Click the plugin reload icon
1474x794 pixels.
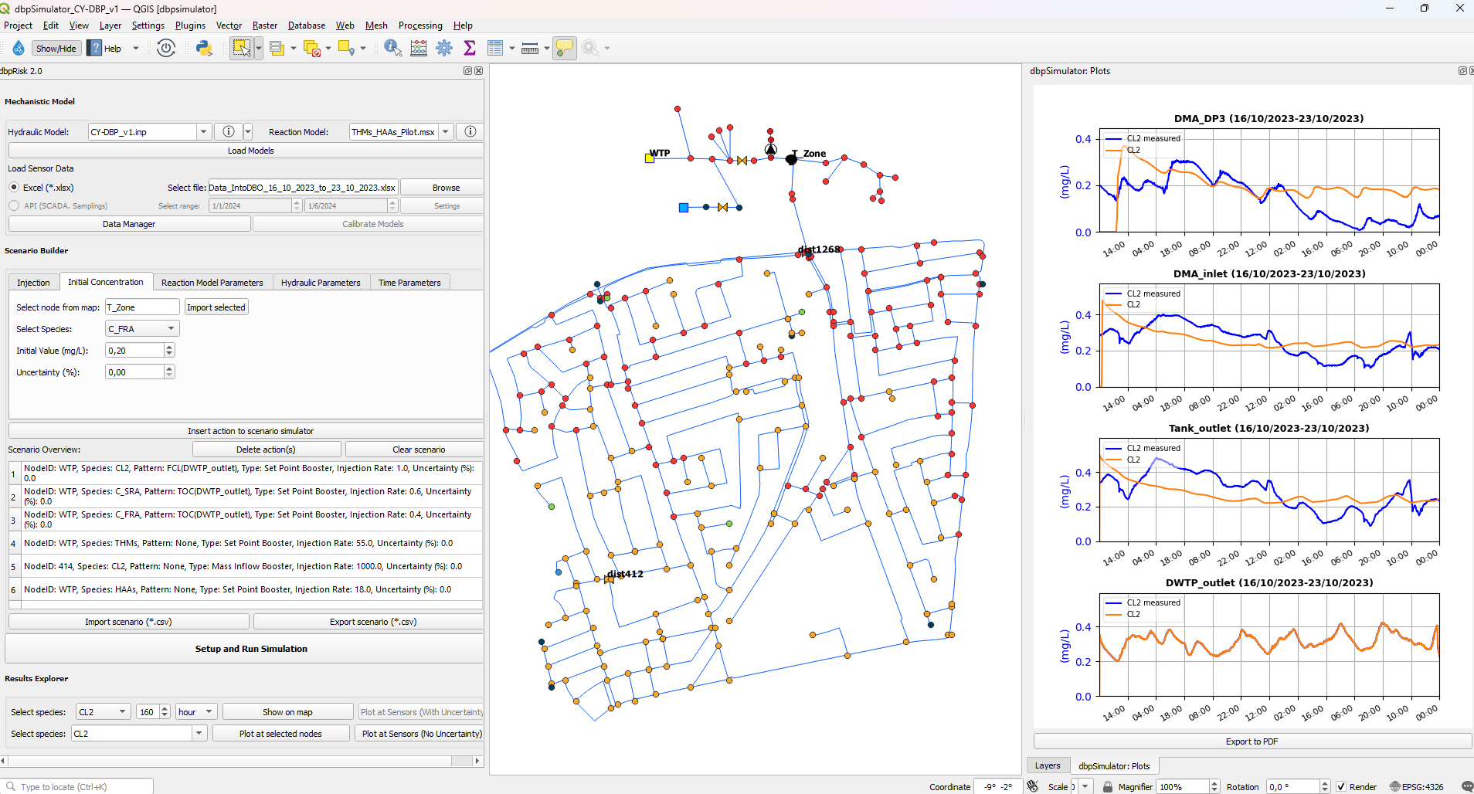166,48
